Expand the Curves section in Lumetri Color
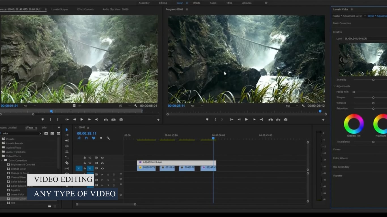387x217 pixels. pos(337,149)
